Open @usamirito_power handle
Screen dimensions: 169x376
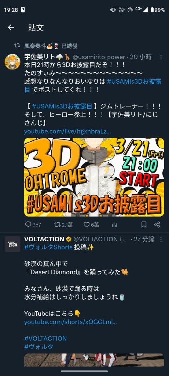coord(99,57)
